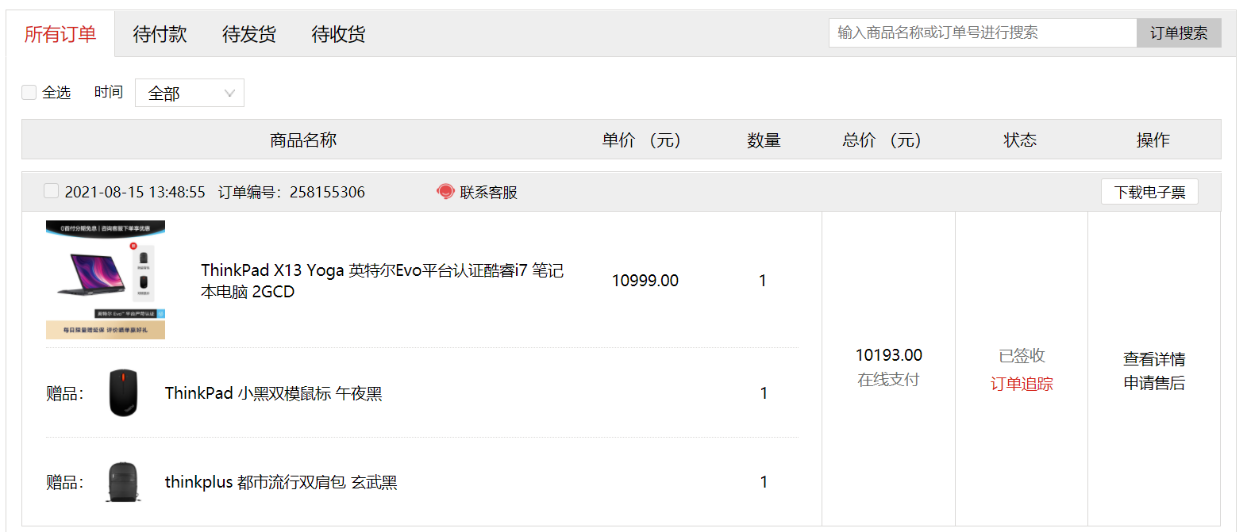Open the ThinkPad X13 Yoga product title link

(382, 281)
